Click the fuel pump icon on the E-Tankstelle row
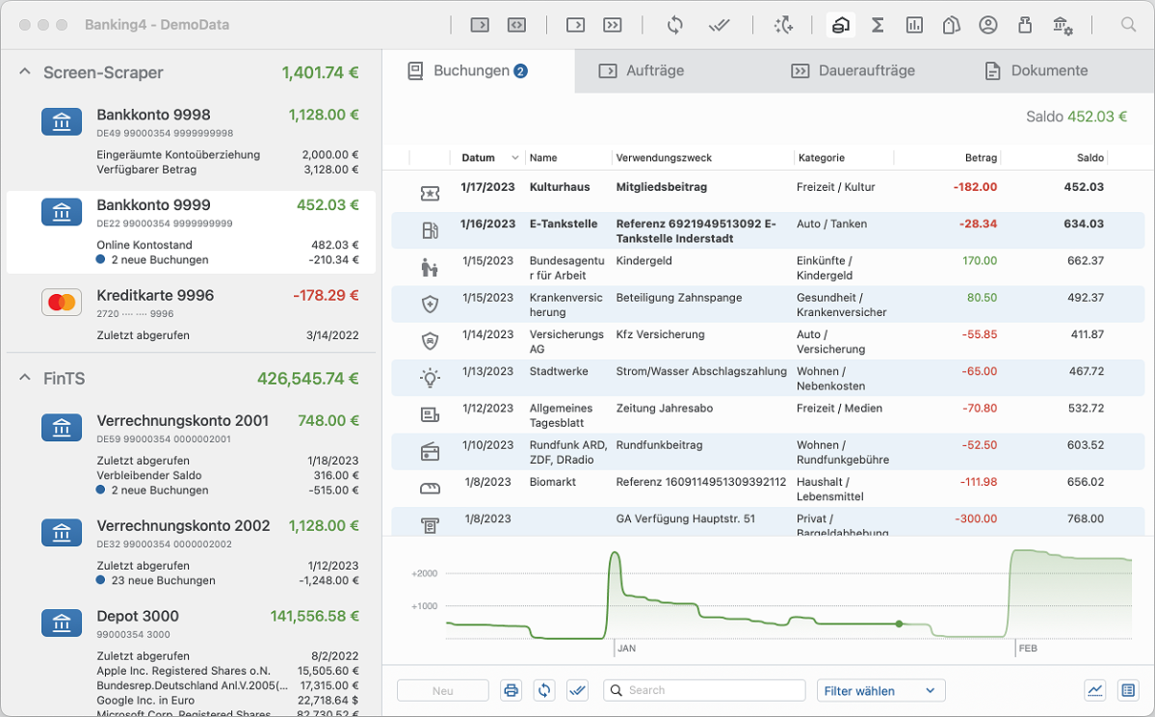The width and height of the screenshot is (1155, 717). pos(431,230)
